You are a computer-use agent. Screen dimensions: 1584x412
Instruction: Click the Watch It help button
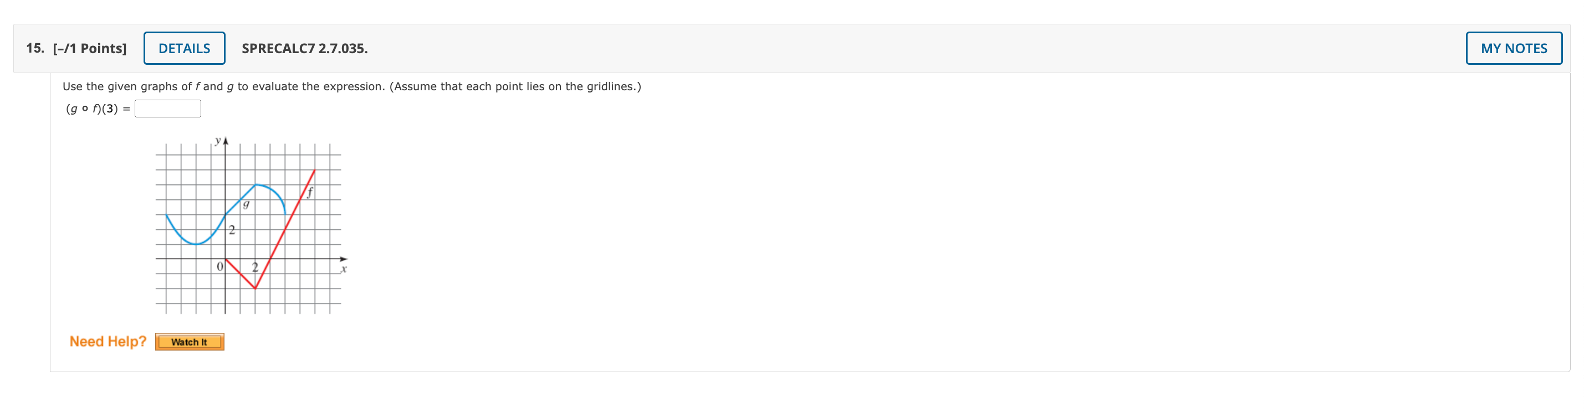click(190, 342)
